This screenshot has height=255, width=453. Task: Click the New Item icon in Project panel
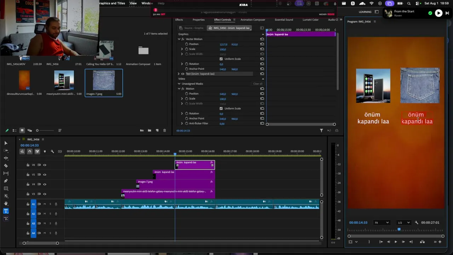(x=157, y=130)
